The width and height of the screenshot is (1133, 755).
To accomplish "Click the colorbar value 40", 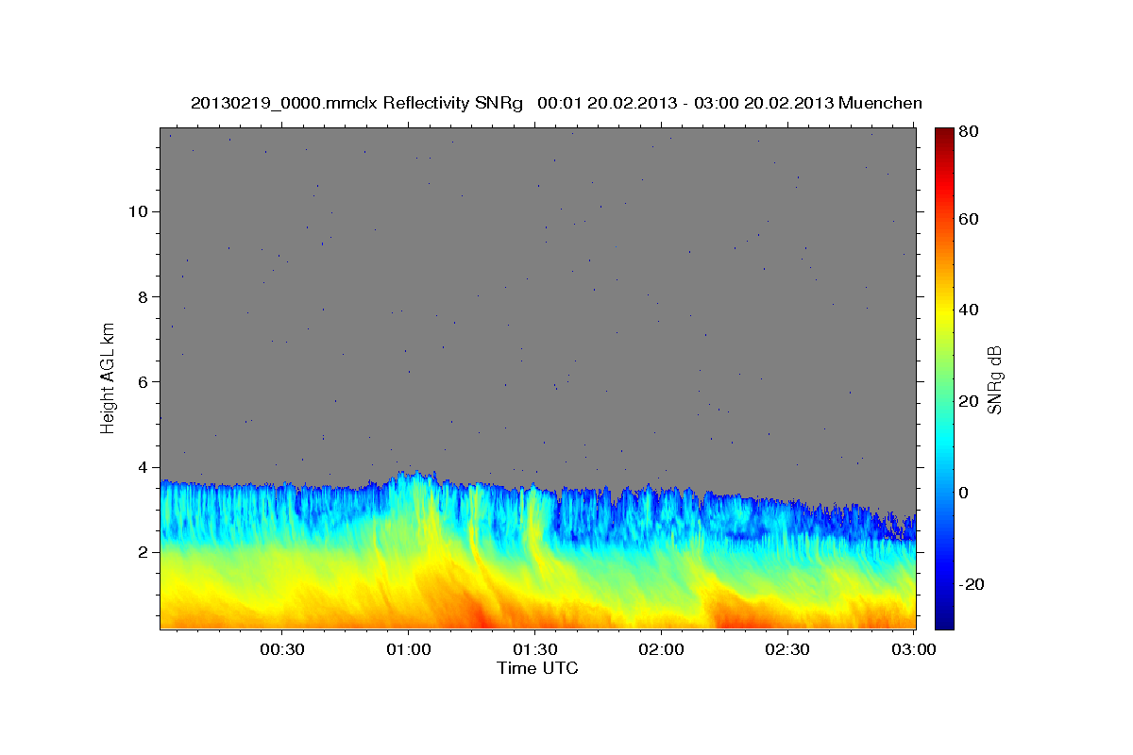I will 967,310.
